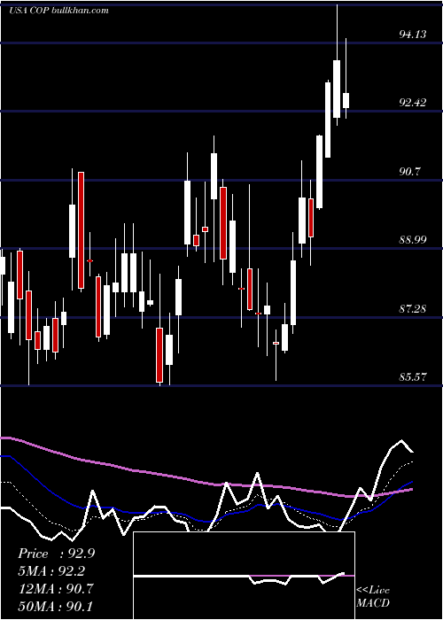Select the 87.28 price axis label
Viewport: 443px width, 620px height.
click(413, 308)
